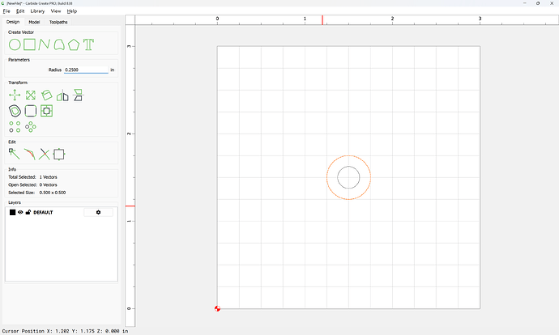
Task: Open the Library menu
Action: click(37, 11)
